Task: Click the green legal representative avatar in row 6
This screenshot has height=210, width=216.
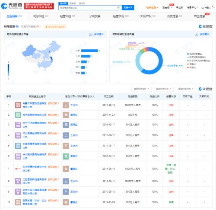Action: coord(66,156)
